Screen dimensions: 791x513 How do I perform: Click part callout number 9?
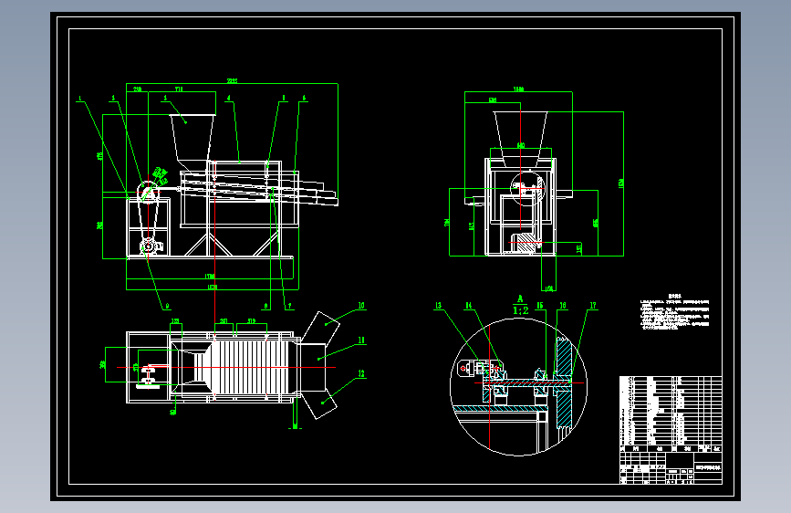[167, 306]
